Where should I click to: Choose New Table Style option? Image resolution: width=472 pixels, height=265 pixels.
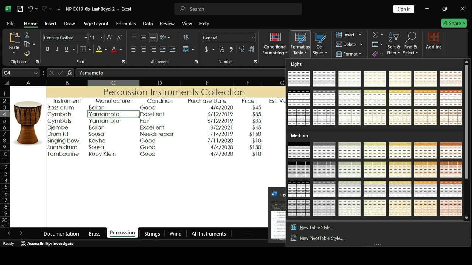(x=316, y=227)
